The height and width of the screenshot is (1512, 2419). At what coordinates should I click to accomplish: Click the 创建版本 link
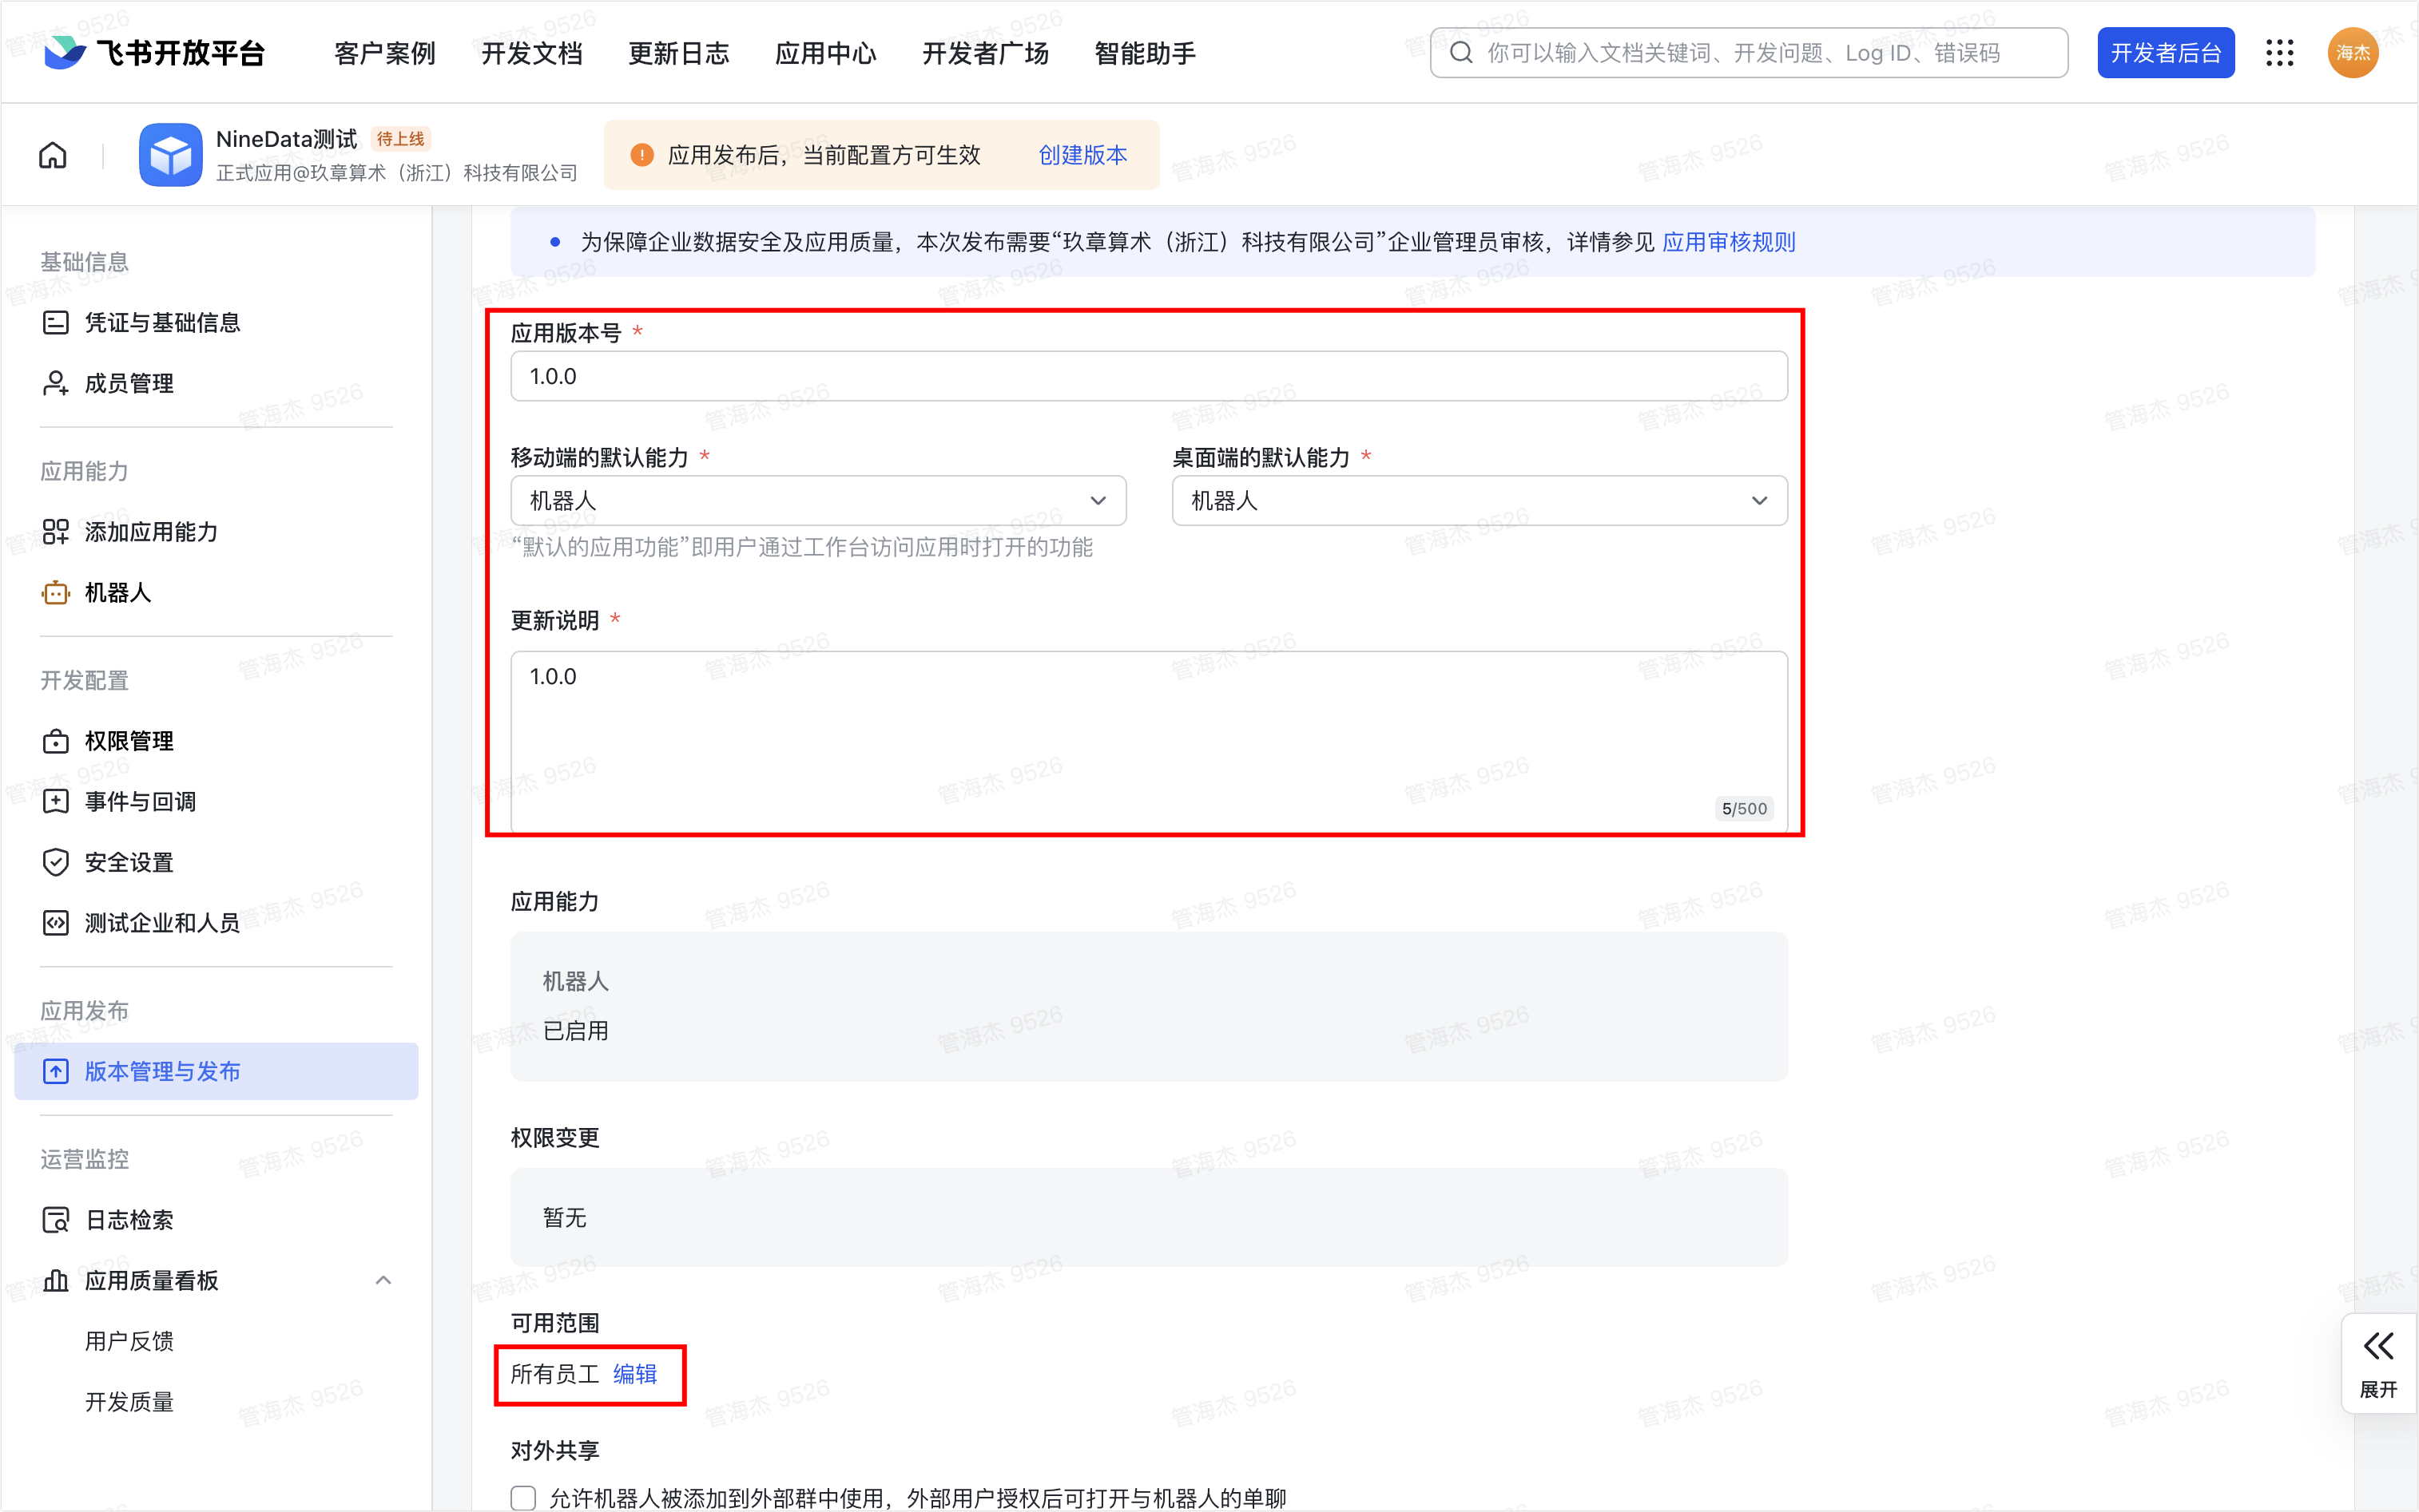tap(1082, 155)
